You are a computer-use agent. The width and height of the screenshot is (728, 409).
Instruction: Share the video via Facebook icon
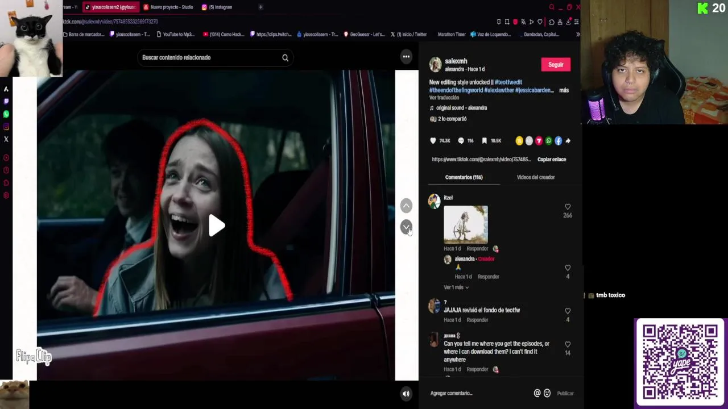coord(558,141)
